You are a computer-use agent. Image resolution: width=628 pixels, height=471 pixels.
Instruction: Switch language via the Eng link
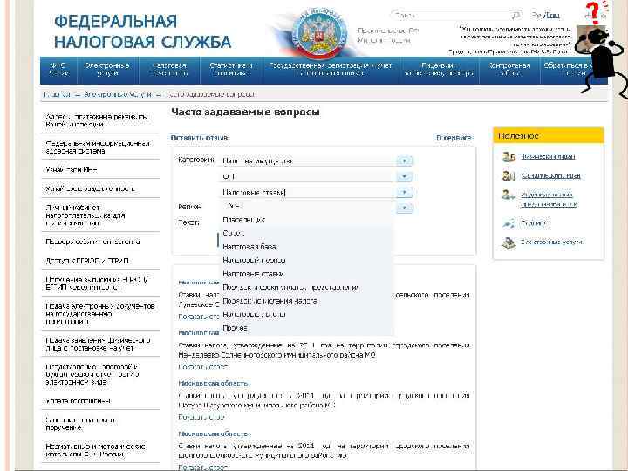coord(552,16)
